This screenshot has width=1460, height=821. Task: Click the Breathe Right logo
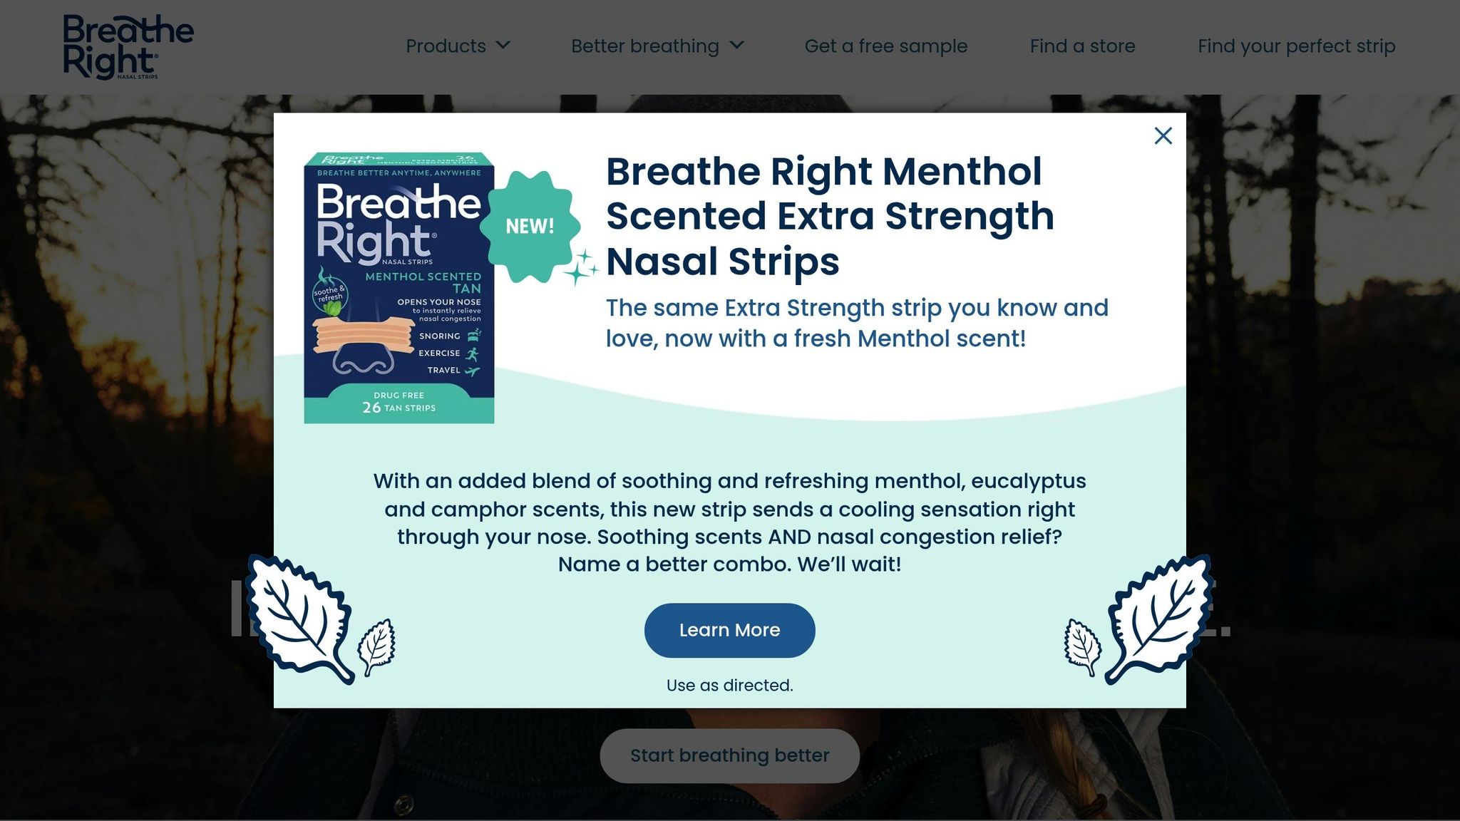click(x=128, y=47)
